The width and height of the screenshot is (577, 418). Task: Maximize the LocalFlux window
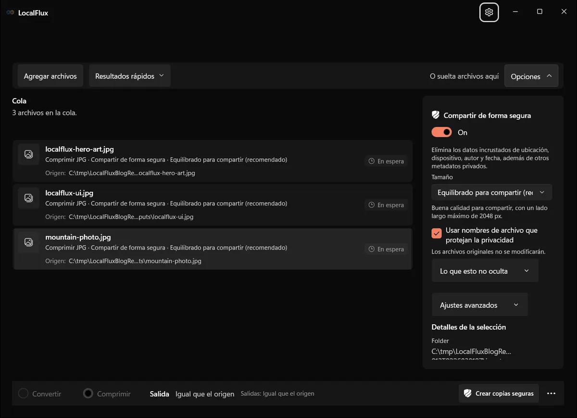click(x=539, y=12)
